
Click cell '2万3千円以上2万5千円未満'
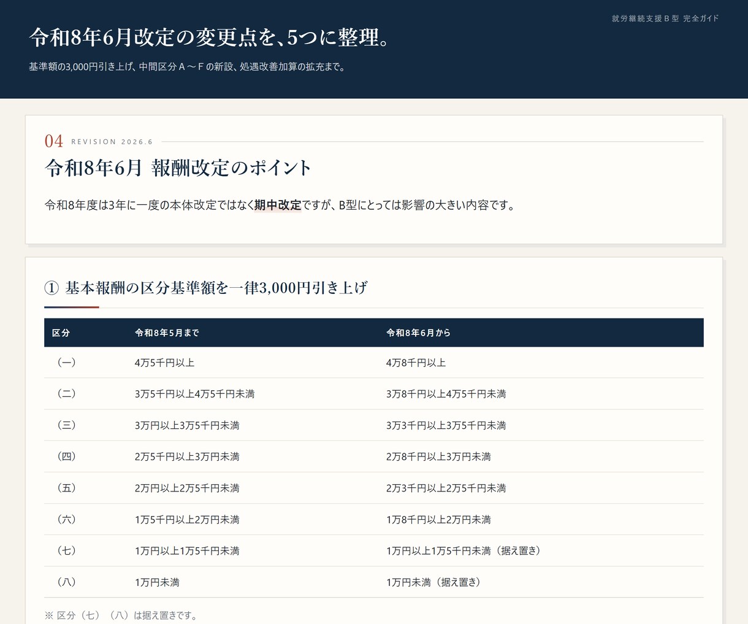[x=446, y=488]
